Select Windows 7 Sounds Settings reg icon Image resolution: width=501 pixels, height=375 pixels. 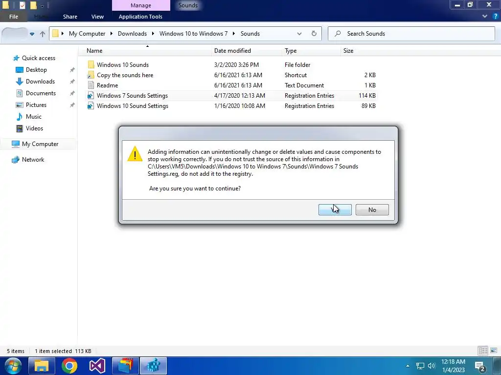91,96
